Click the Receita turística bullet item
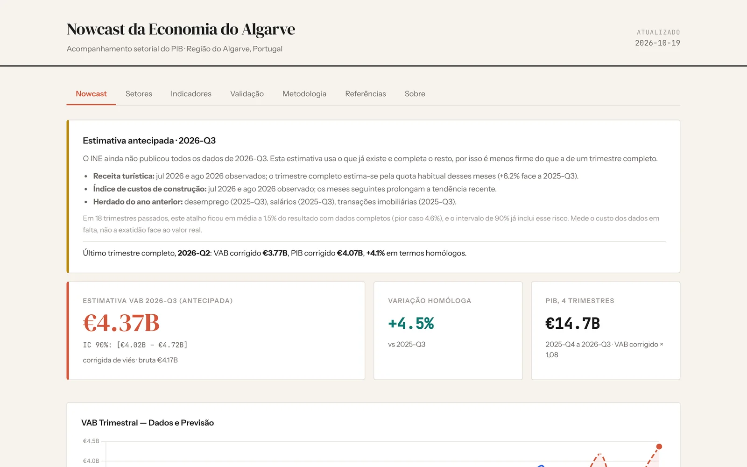Viewport: 747px width, 467px height. coord(336,176)
